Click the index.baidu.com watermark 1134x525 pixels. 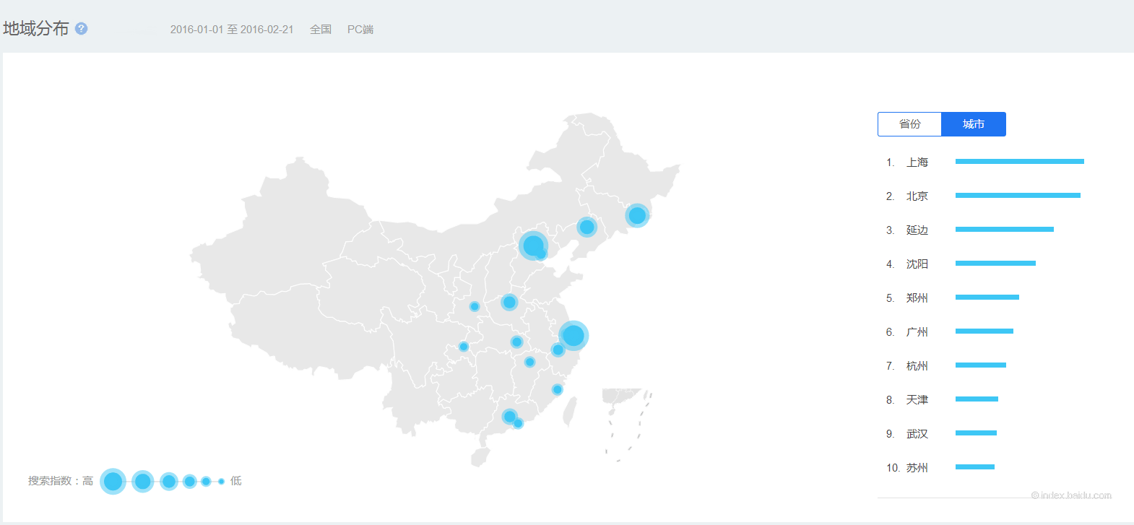click(x=1071, y=495)
